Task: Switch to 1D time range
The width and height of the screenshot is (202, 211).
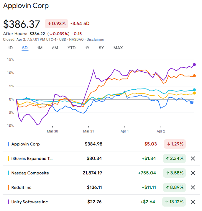Action: pos(10,48)
